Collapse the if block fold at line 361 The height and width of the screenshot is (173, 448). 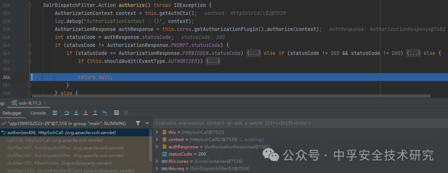click(x=29, y=45)
